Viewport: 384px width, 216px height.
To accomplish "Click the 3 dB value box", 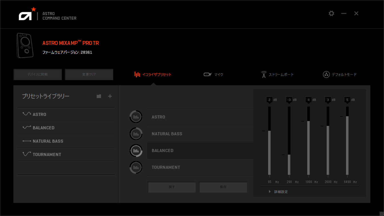I will click(x=328, y=100).
